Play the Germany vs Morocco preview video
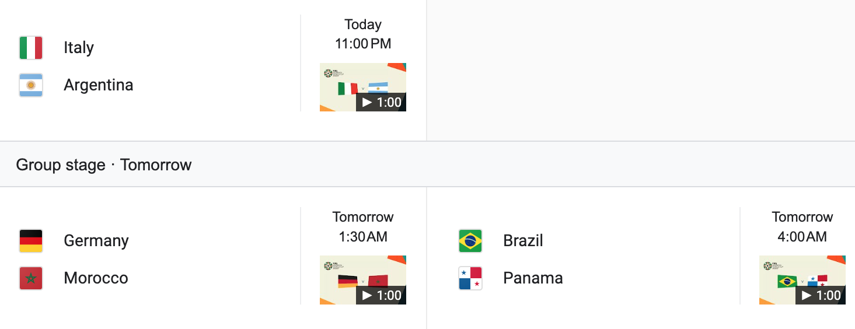Screen dimensions: 855x329 pyautogui.click(x=363, y=280)
